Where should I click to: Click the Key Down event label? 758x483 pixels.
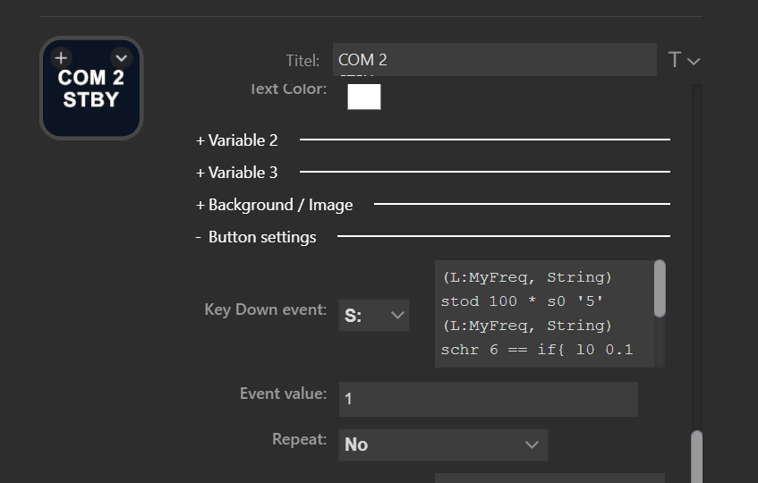pos(265,310)
